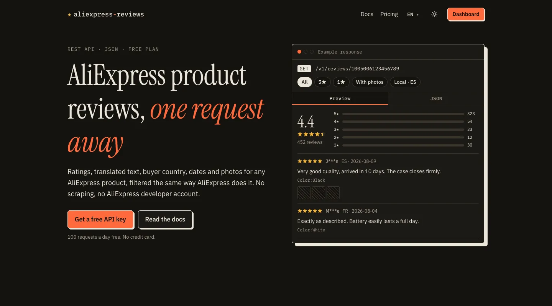Open the EN language dropdown
Viewport: 552px width, 306px height.
[x=413, y=15]
